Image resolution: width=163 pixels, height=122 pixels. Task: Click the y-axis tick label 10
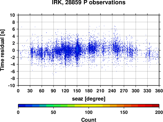coord(12,15)
